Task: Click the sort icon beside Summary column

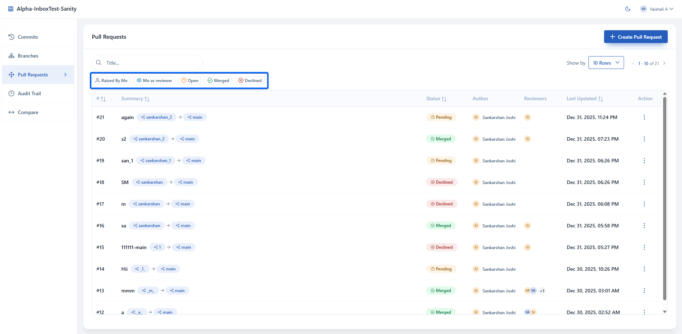Action: point(147,99)
